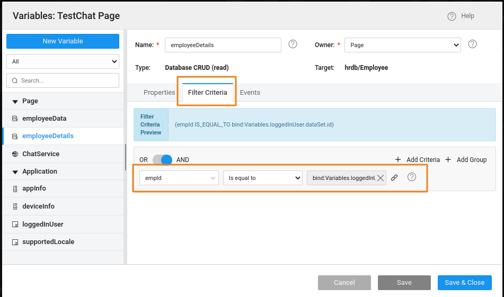Switch to the Events tab
Viewport: 504px width, 297px height.
point(250,92)
